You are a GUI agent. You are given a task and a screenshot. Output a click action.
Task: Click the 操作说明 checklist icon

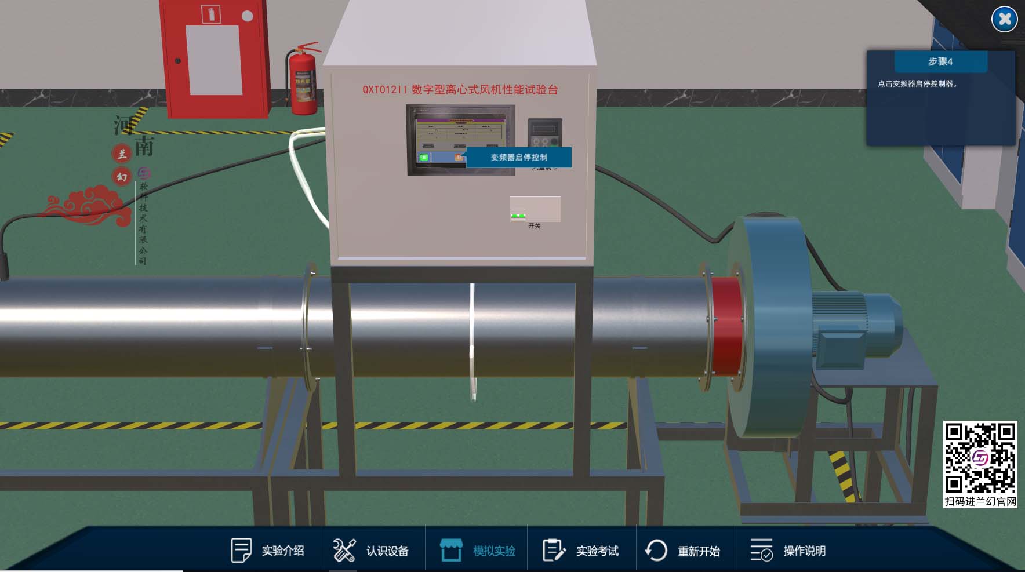(761, 550)
